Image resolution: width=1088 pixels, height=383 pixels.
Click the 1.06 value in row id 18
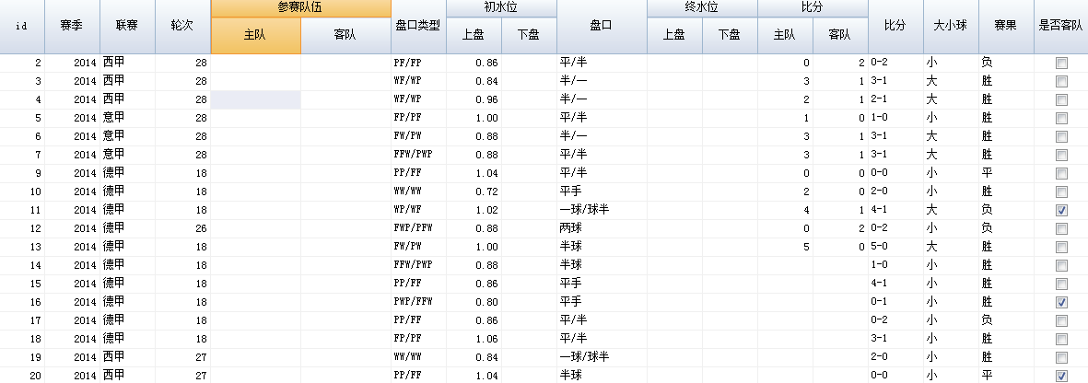[474, 340]
